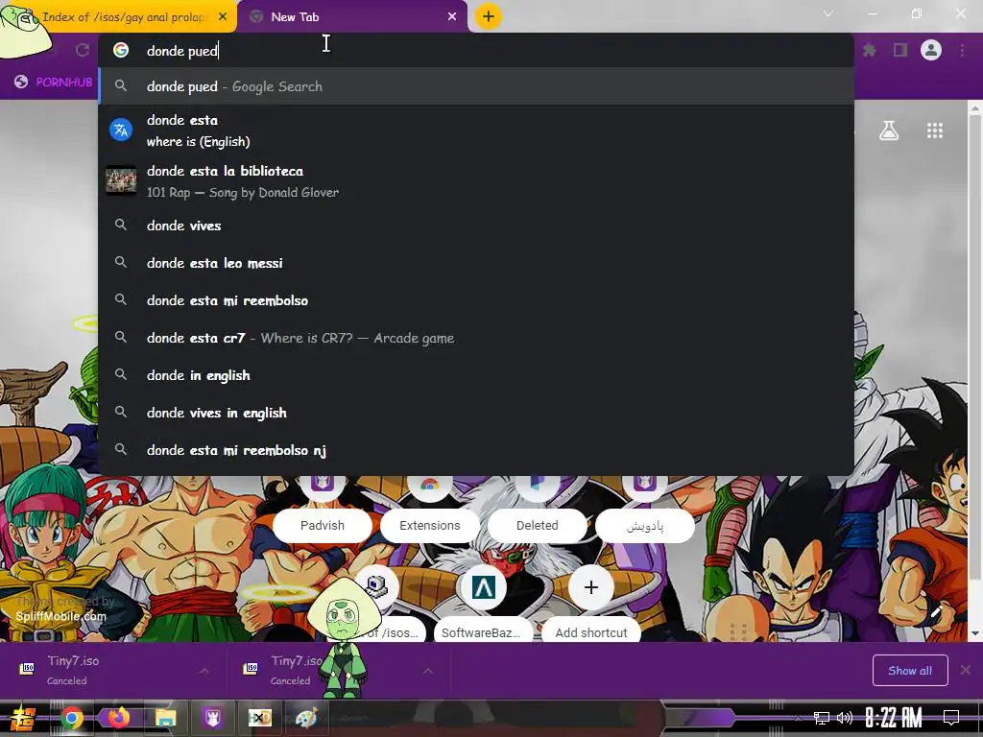Open the Windows Start button

click(x=22, y=718)
